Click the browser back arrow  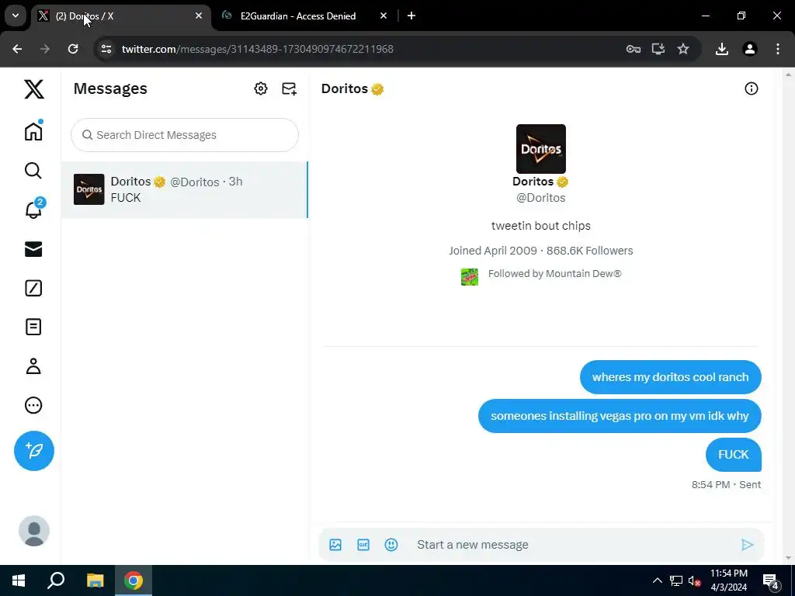pos(17,49)
